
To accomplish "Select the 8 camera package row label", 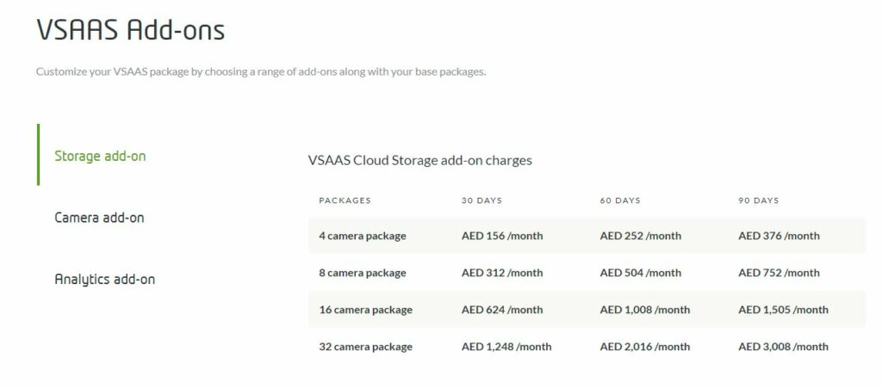I will pos(363,273).
